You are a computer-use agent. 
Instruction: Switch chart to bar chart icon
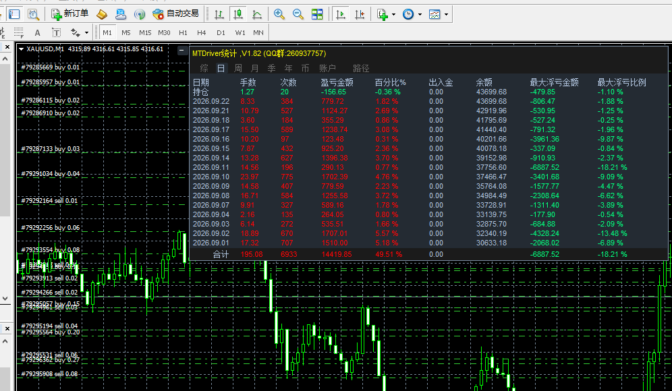click(x=219, y=14)
